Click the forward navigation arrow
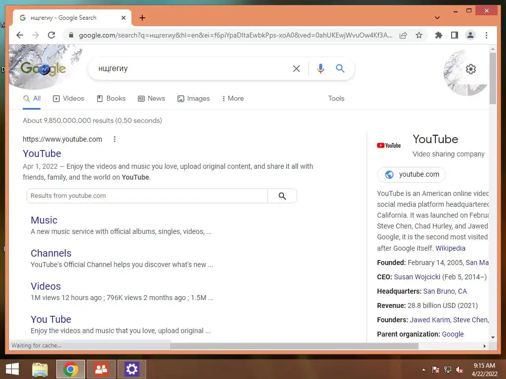The width and height of the screenshot is (506, 379). 36,35
